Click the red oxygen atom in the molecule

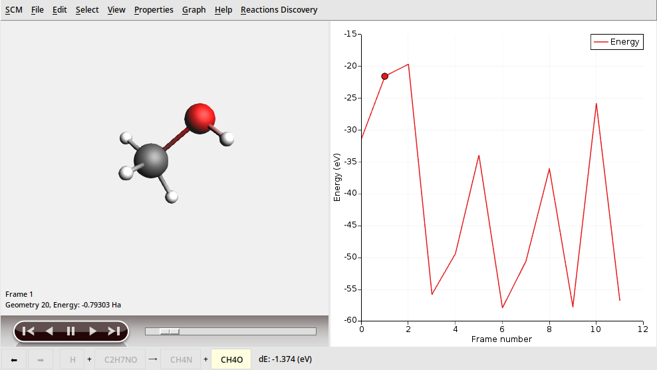pos(198,116)
